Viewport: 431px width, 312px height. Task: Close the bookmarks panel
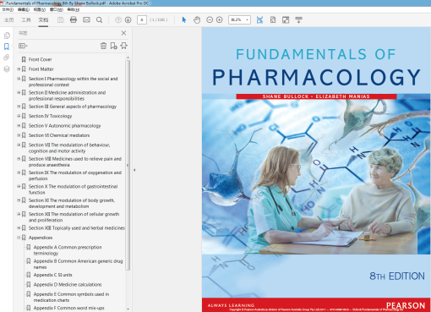[x=123, y=33]
